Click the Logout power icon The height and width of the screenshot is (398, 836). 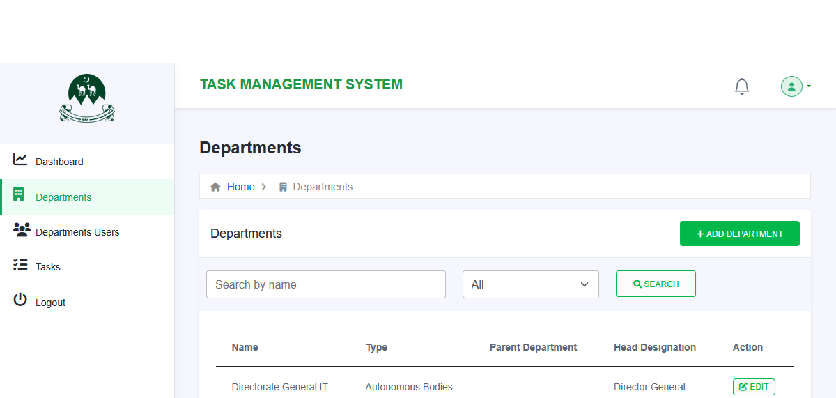[20, 300]
